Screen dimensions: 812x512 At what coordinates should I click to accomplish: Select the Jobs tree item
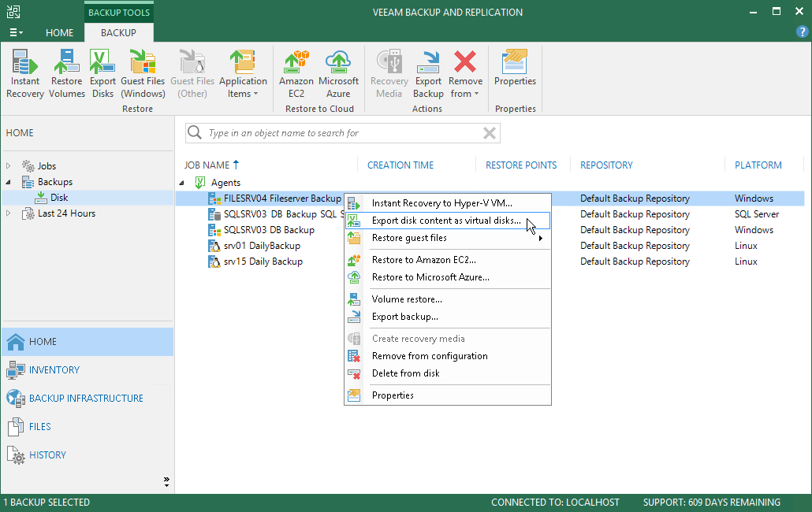[x=47, y=166]
